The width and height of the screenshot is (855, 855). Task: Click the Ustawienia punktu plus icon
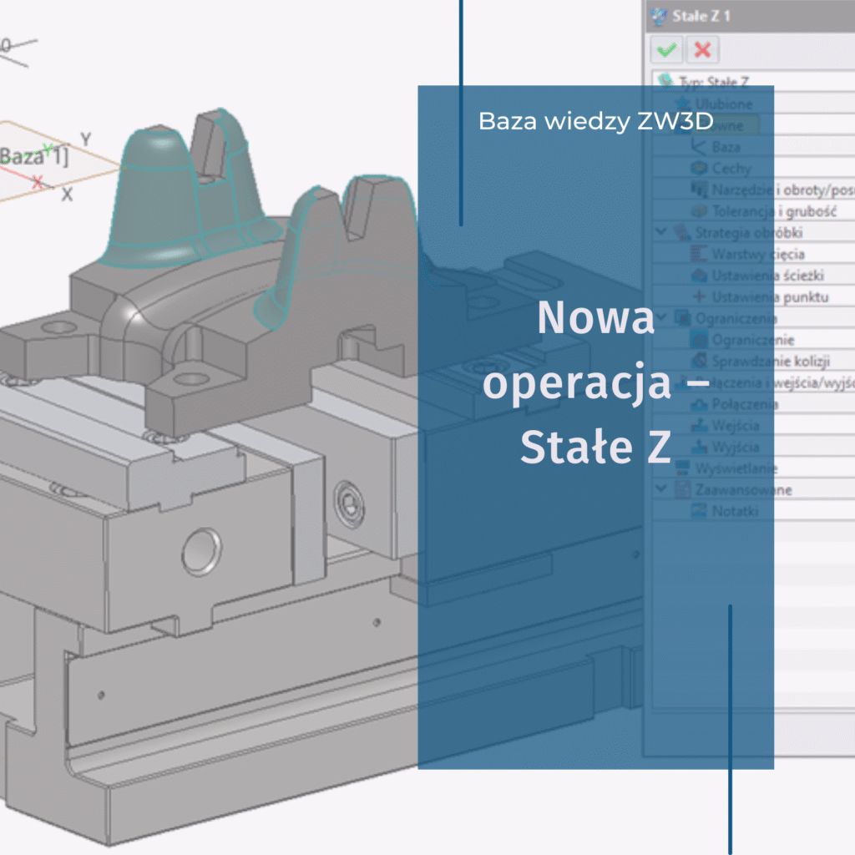(699, 296)
